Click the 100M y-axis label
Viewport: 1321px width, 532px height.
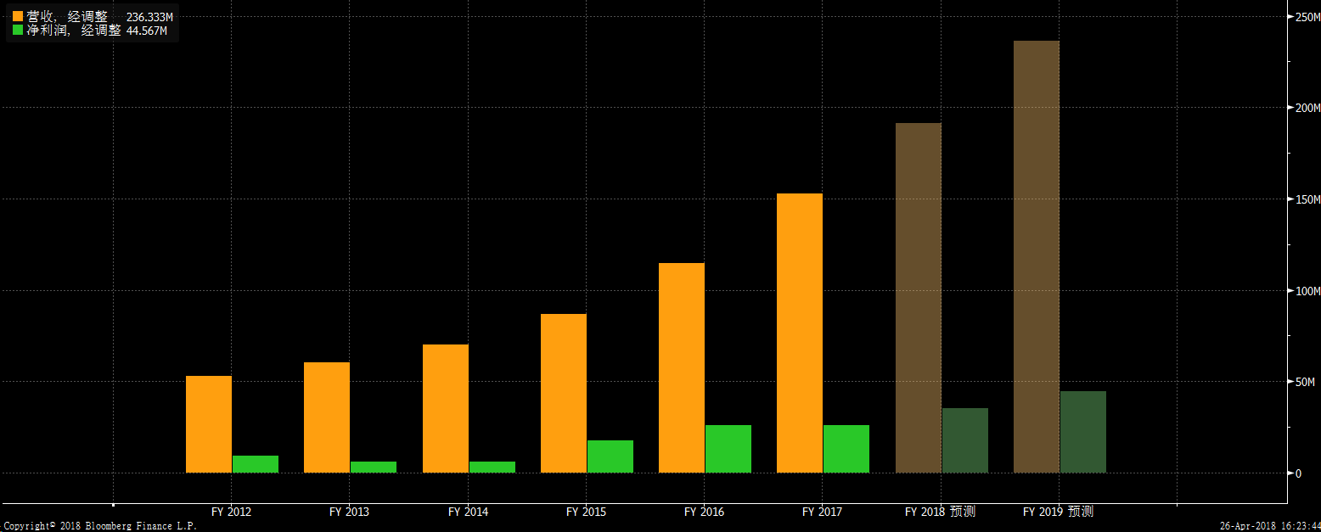(1307, 291)
